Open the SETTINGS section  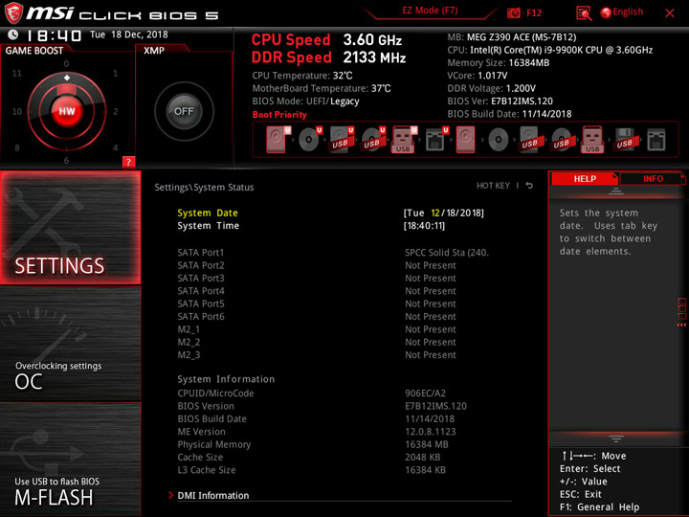tap(70, 227)
